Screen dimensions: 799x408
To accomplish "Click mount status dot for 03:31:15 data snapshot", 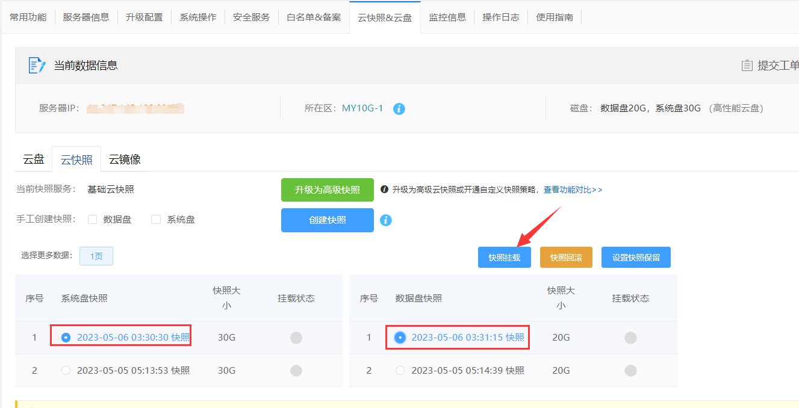I will pos(630,338).
